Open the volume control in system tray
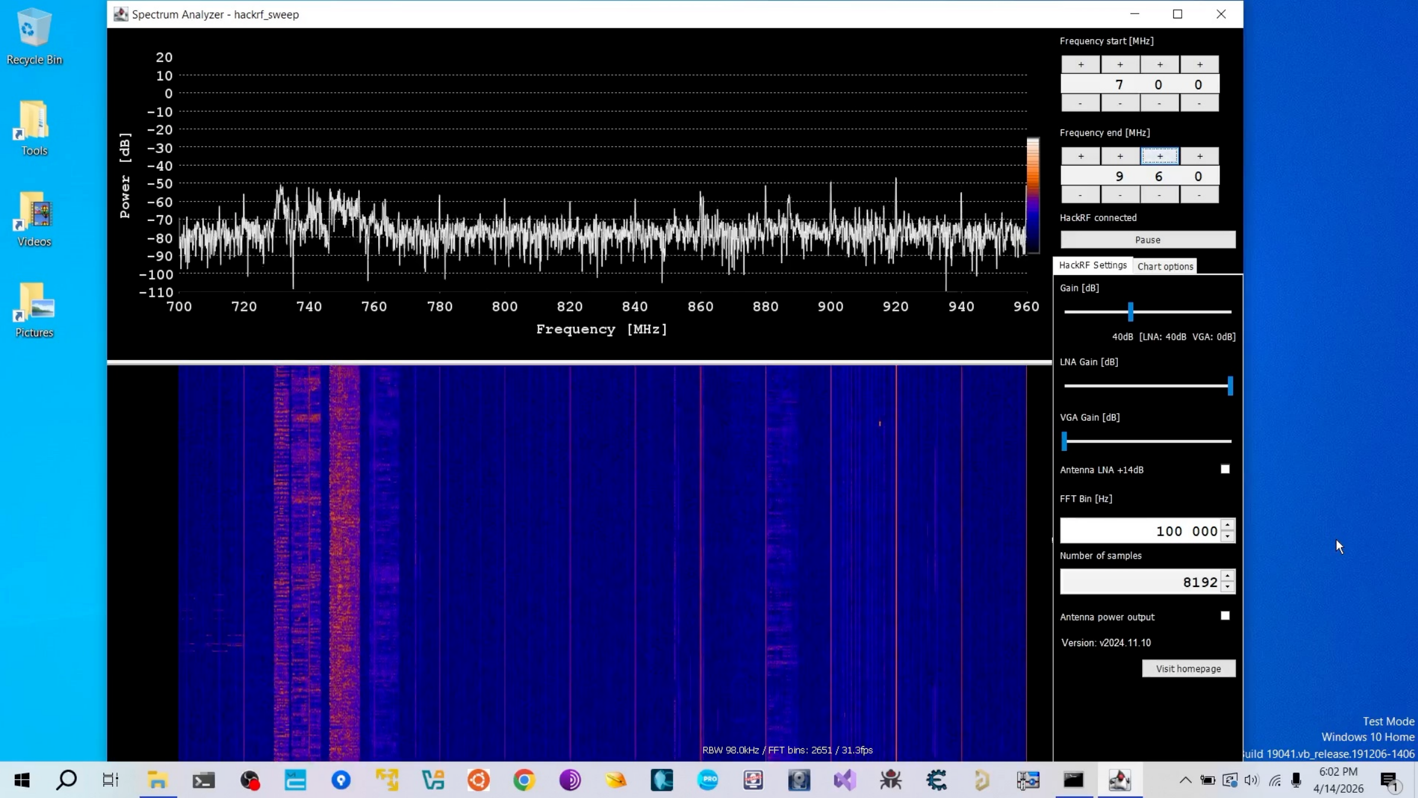 1251,780
